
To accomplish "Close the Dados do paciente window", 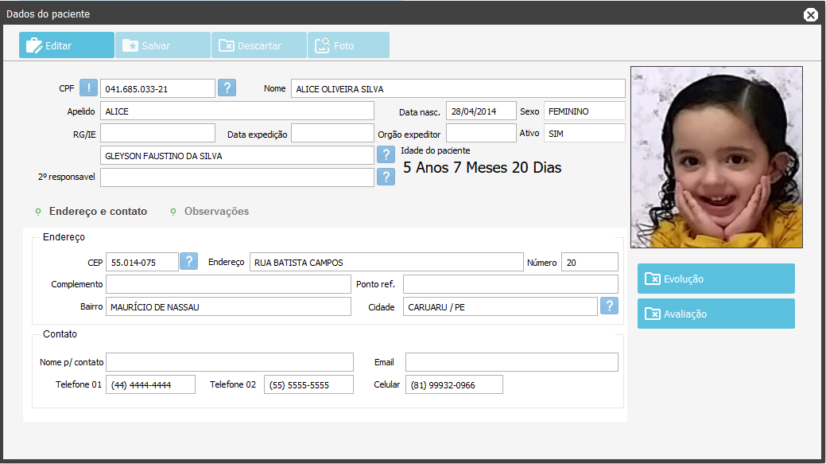I will pos(810,14).
